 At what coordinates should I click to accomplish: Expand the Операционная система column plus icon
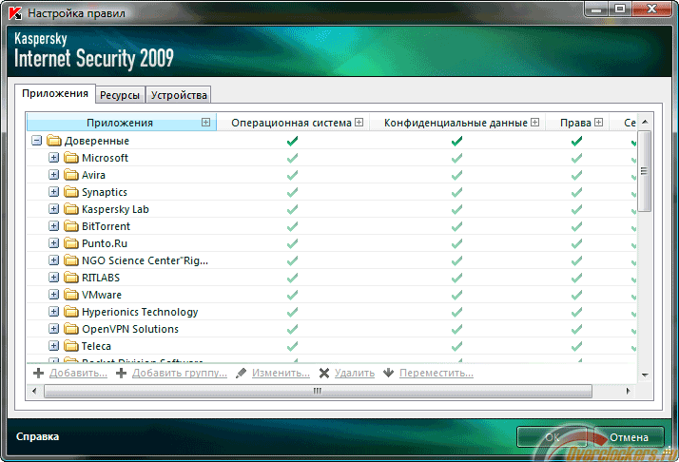[x=359, y=122]
